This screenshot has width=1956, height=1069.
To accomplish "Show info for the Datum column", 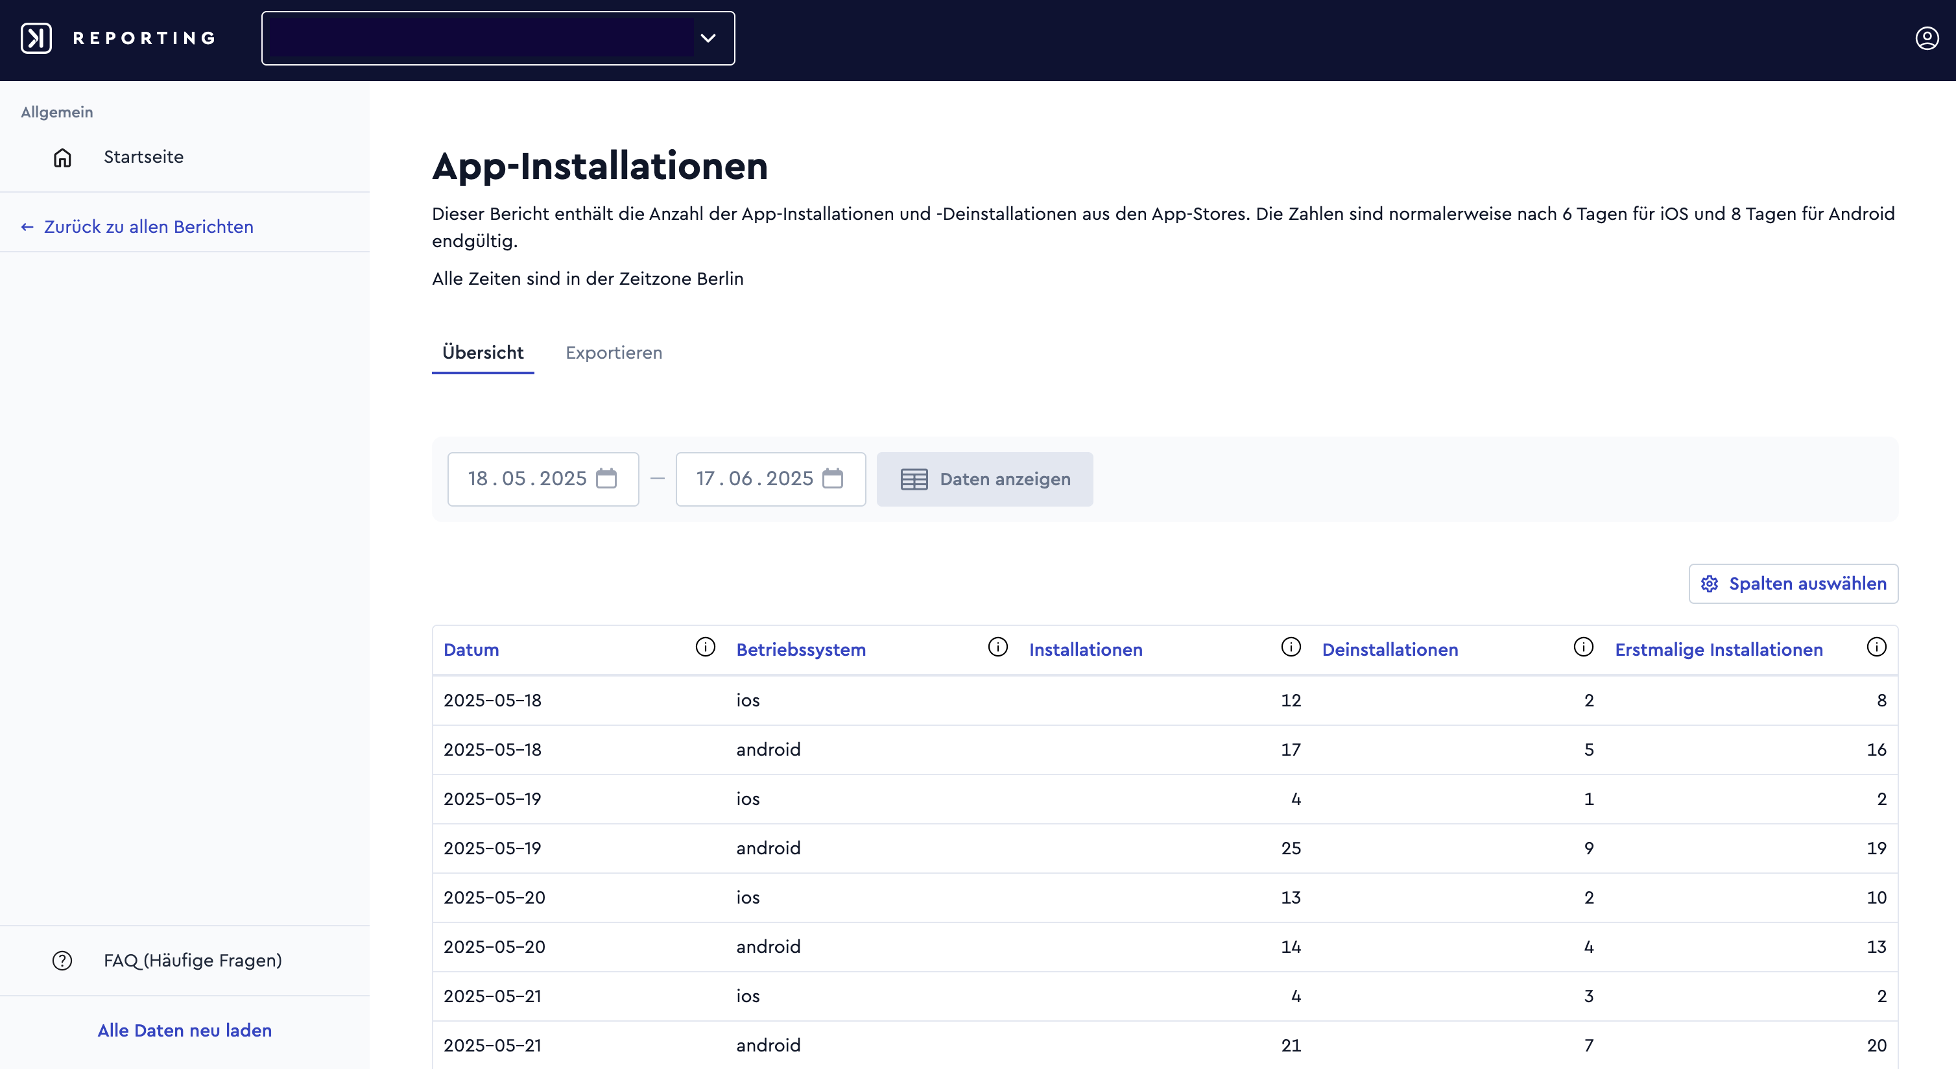I will [706, 647].
